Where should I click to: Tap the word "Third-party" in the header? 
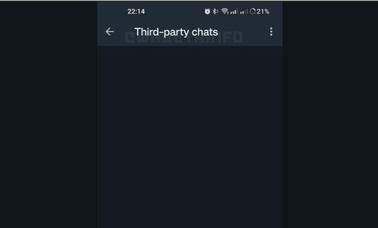pyautogui.click(x=161, y=32)
